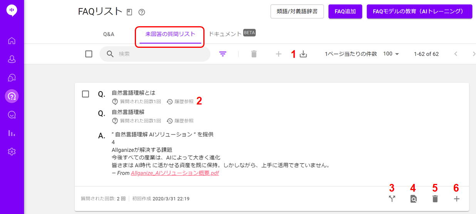Open the user profile sidebar icon
The image size is (476, 214).
[x=12, y=59]
